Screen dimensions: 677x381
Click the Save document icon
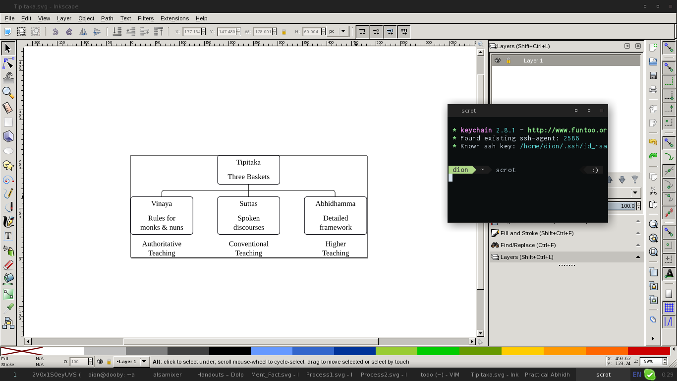click(x=653, y=75)
